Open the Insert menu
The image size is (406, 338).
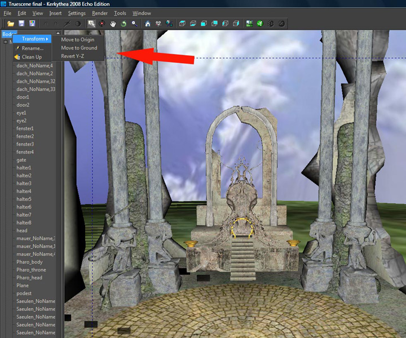pyautogui.click(x=55, y=13)
